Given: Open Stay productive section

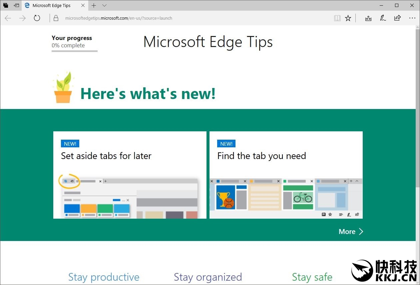Looking at the screenshot, I should click(x=104, y=277).
